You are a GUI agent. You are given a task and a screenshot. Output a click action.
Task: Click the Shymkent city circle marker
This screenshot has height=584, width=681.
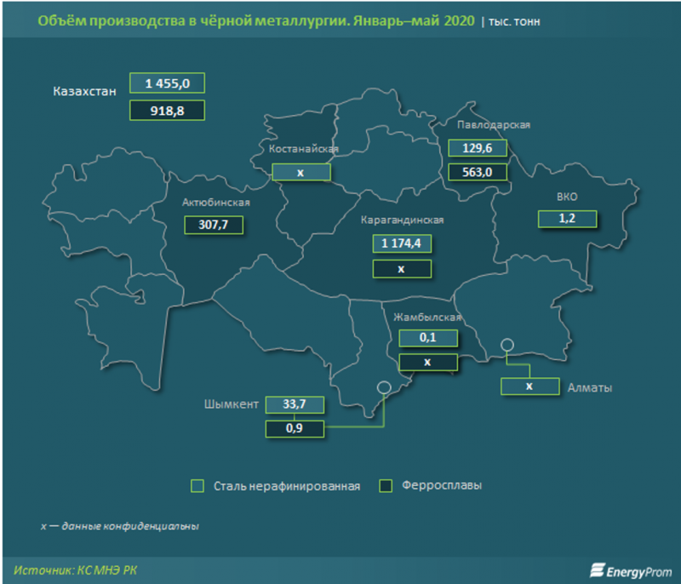[384, 387]
